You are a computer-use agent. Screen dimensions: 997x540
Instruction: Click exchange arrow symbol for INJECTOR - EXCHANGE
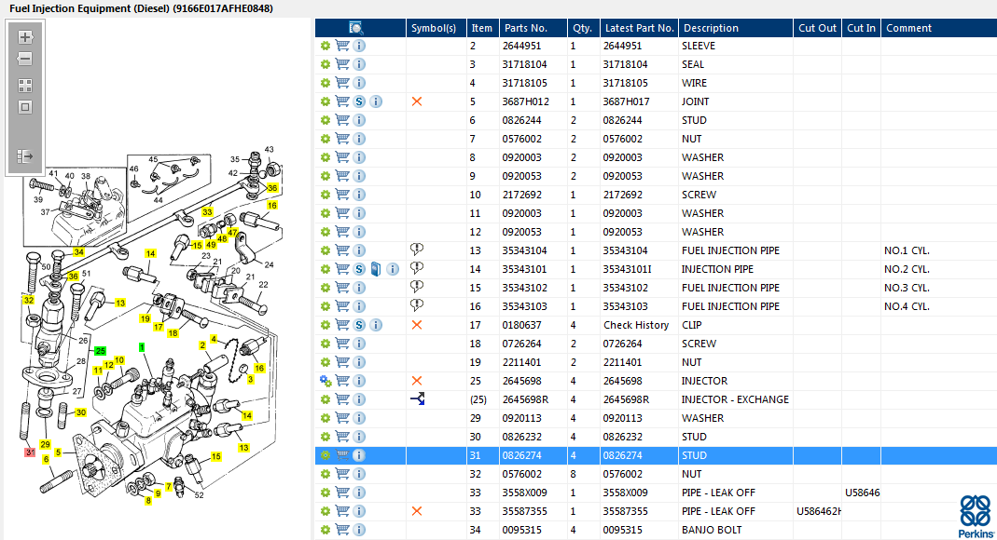coord(417,399)
